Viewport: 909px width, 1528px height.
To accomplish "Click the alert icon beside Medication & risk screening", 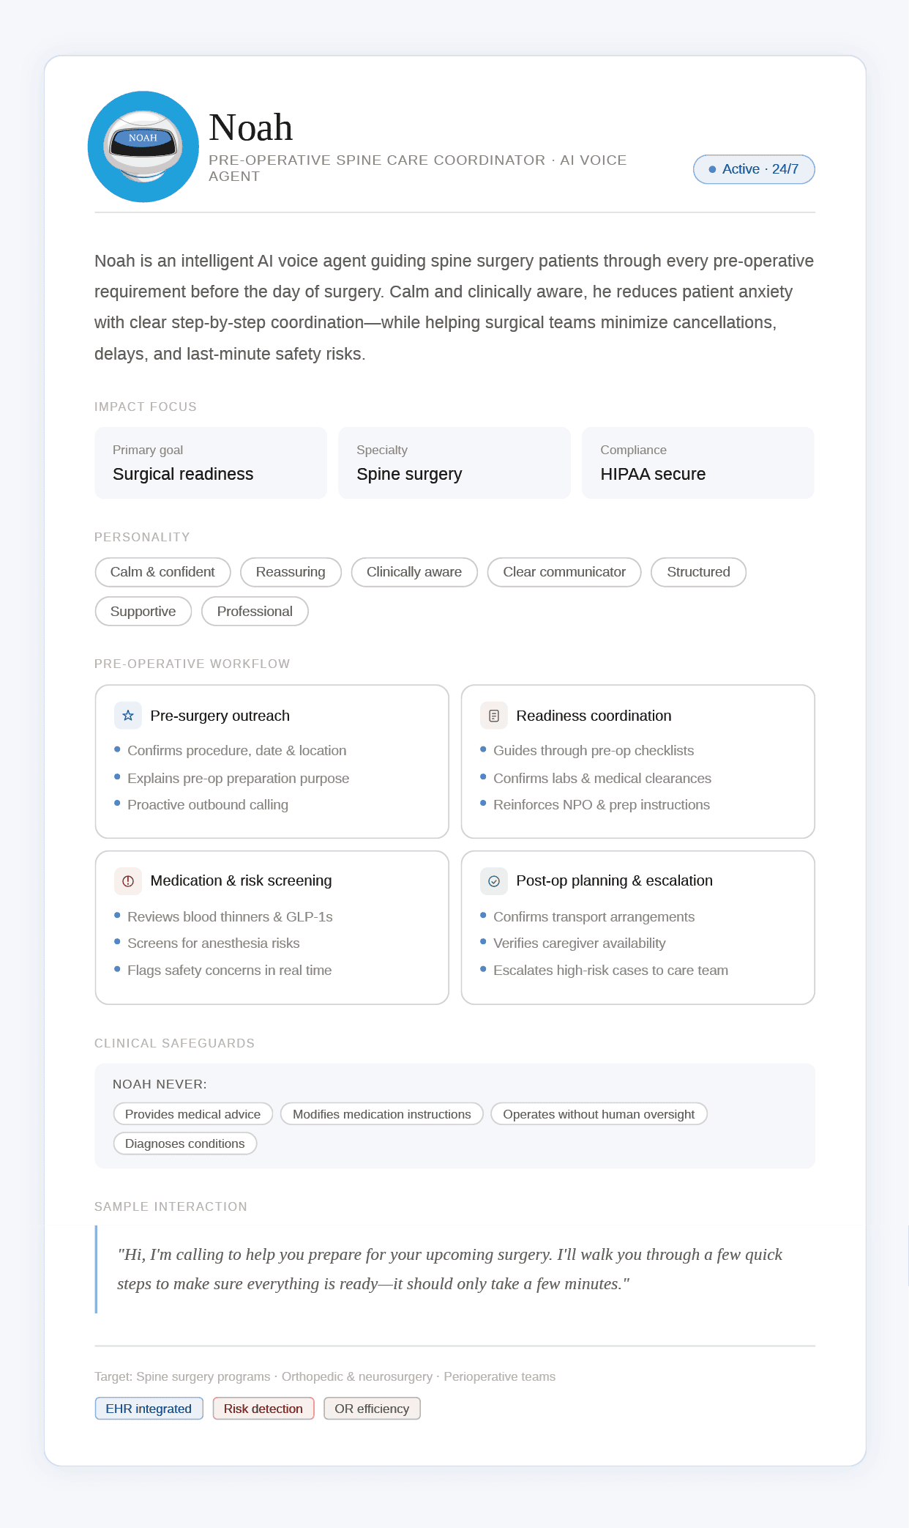I will (x=128, y=881).
